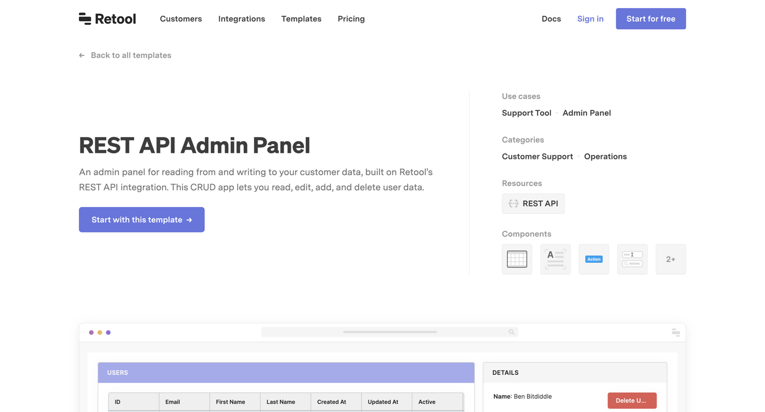The width and height of the screenshot is (765, 412).
Task: Click Start with this template button
Action: pos(142,220)
